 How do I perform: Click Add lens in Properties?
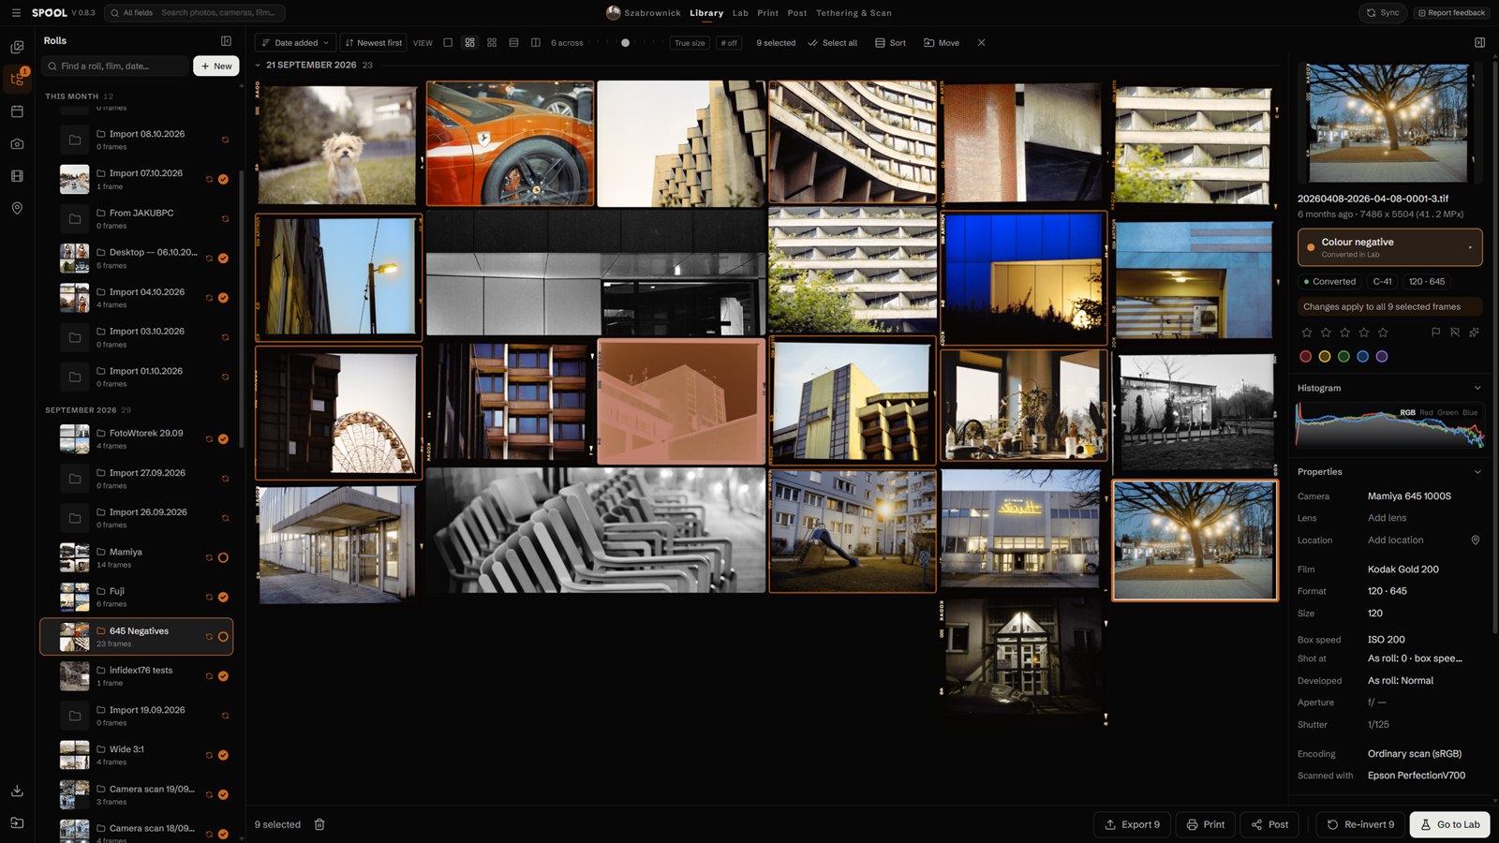(1387, 518)
